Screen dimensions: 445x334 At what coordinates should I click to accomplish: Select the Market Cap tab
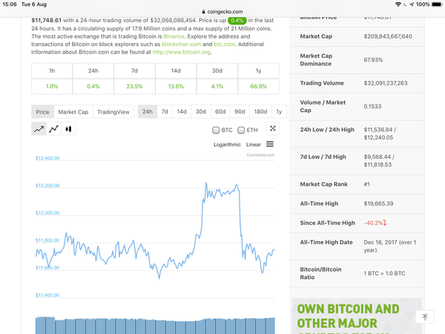pos(73,112)
